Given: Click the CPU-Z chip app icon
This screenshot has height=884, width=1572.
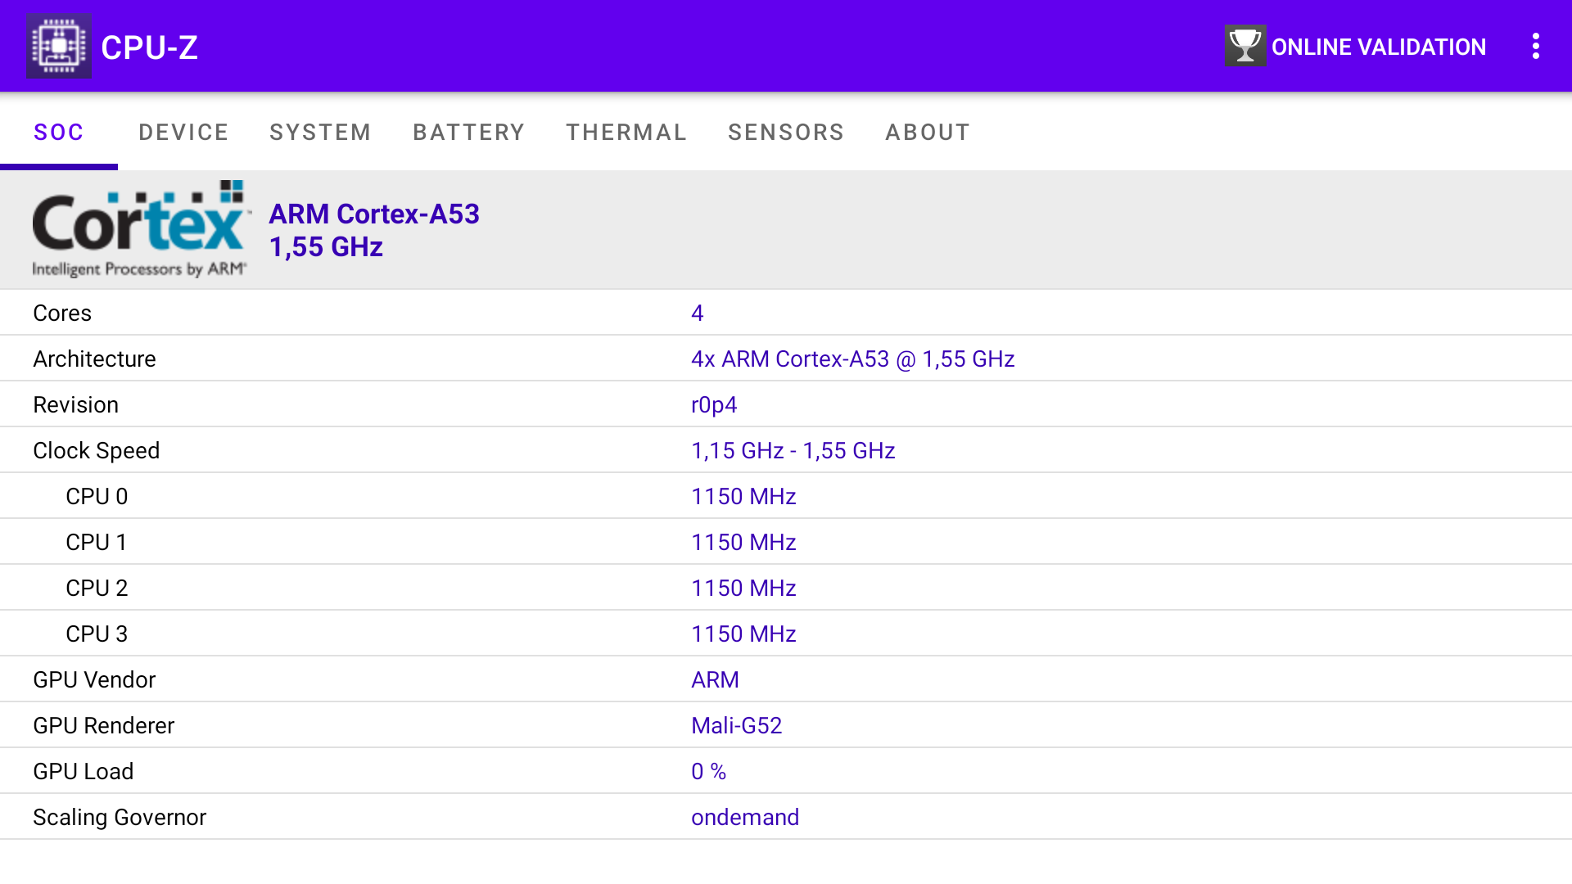Looking at the screenshot, I should [x=58, y=46].
